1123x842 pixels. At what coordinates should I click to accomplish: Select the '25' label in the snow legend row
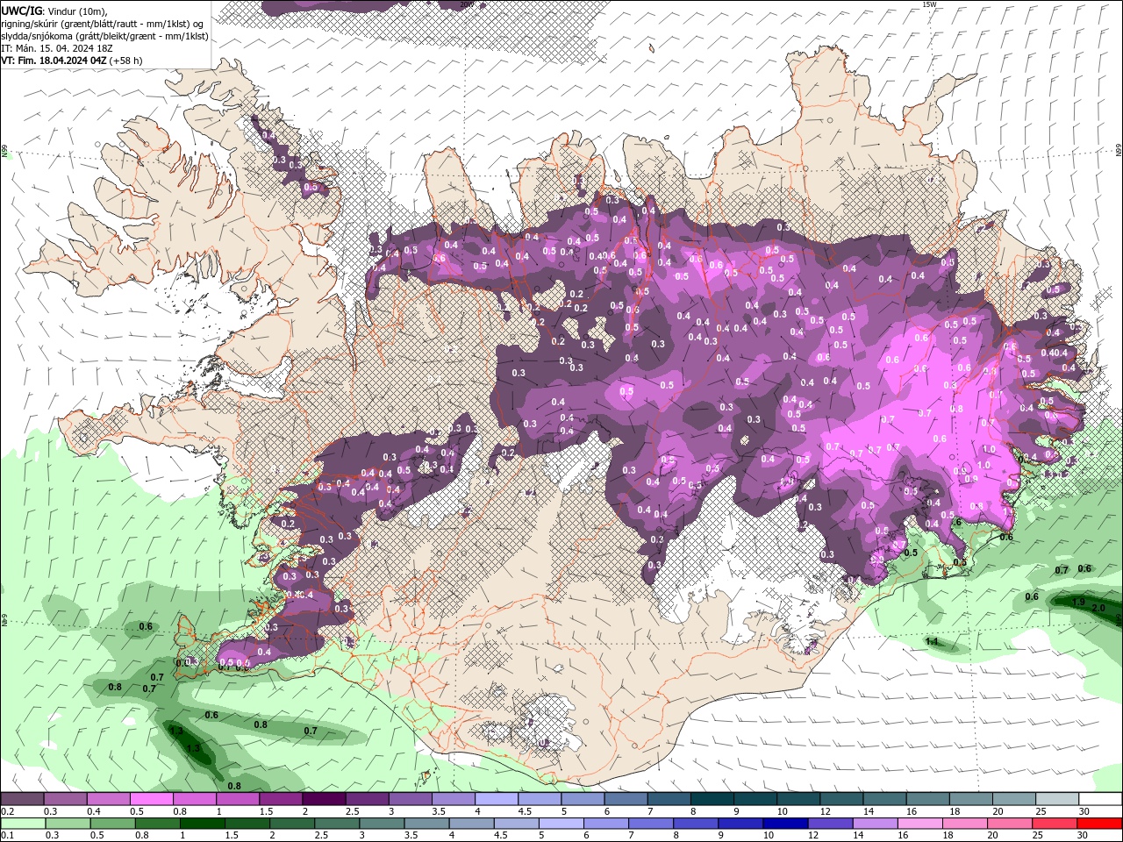pyautogui.click(x=1040, y=811)
